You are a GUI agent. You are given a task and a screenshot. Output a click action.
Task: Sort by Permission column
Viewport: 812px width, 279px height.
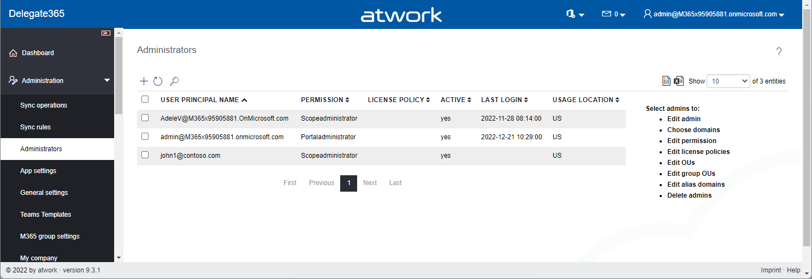click(x=325, y=100)
